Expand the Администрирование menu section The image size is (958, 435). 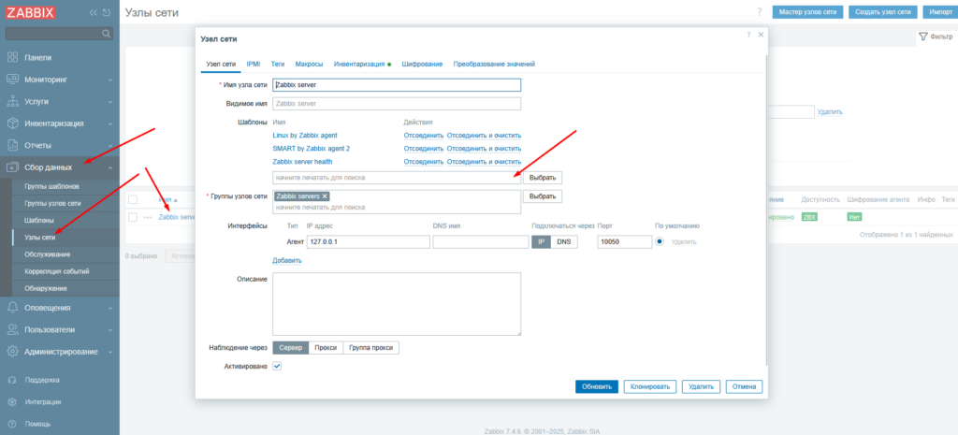[x=59, y=351]
